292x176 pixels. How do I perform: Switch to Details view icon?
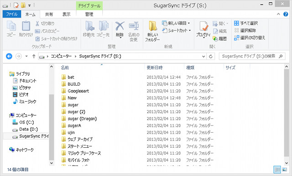tap(277, 170)
